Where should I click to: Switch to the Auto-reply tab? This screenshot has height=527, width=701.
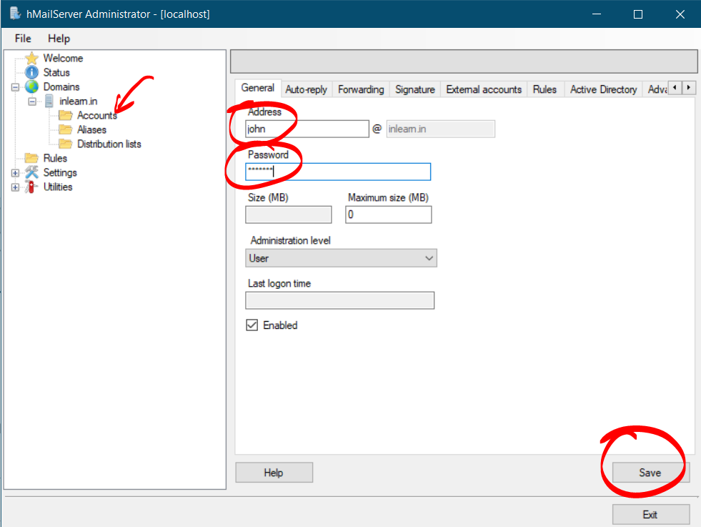tap(307, 89)
